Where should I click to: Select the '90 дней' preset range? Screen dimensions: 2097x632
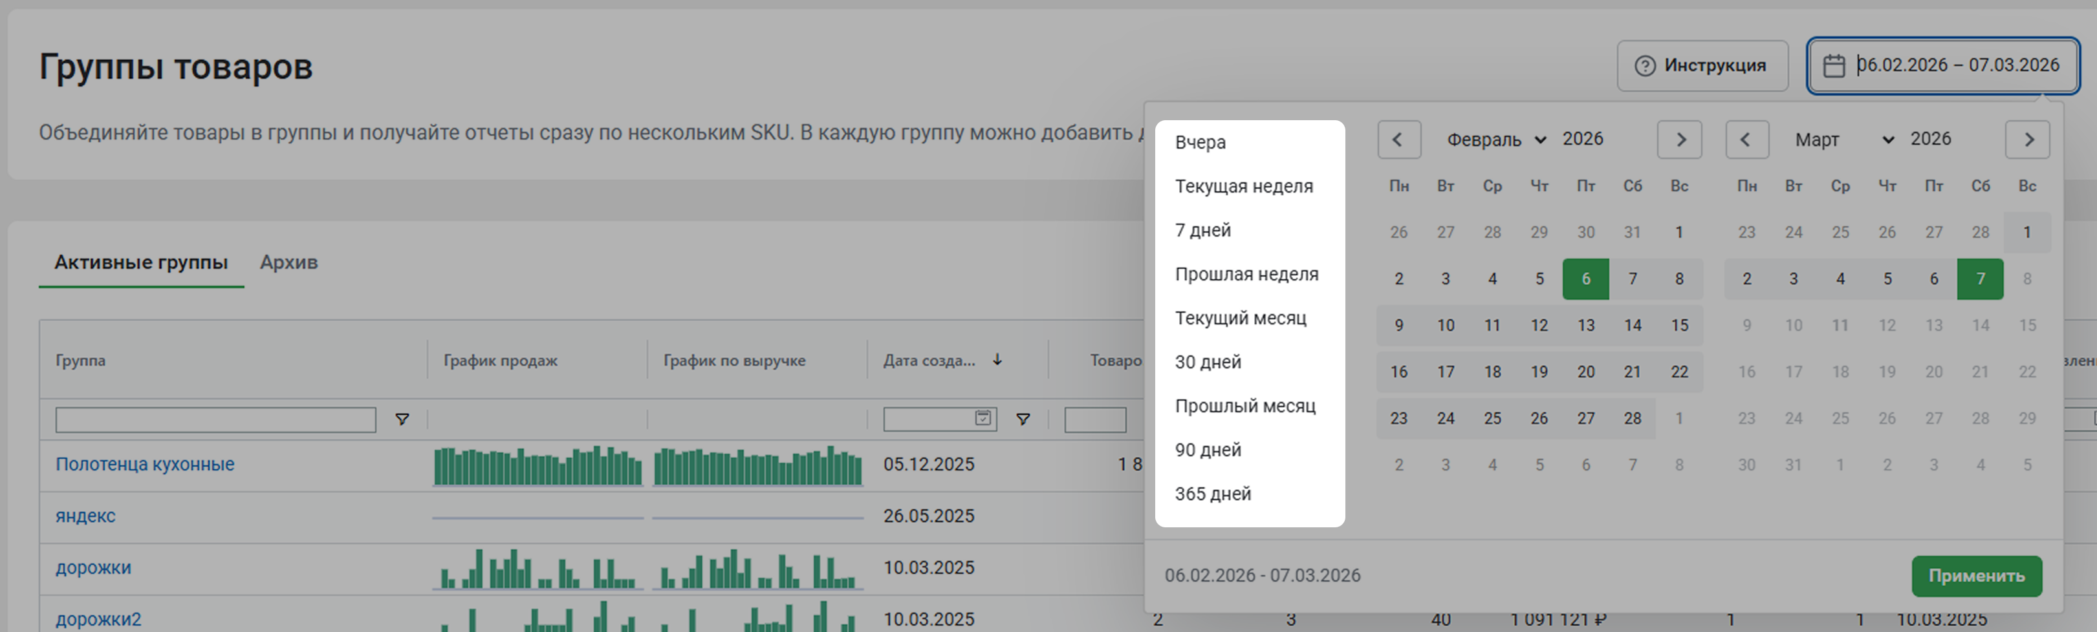(1207, 450)
